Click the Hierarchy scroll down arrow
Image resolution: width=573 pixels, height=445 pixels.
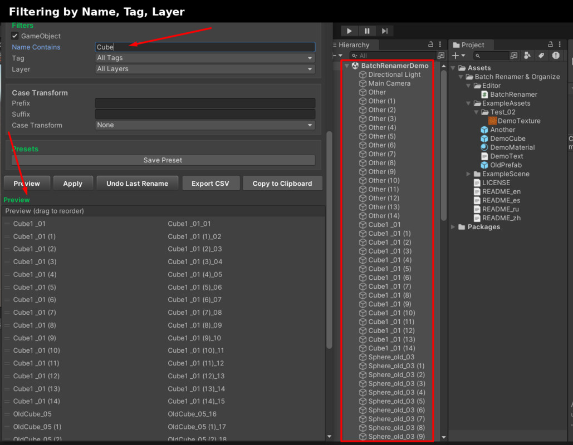click(x=444, y=437)
